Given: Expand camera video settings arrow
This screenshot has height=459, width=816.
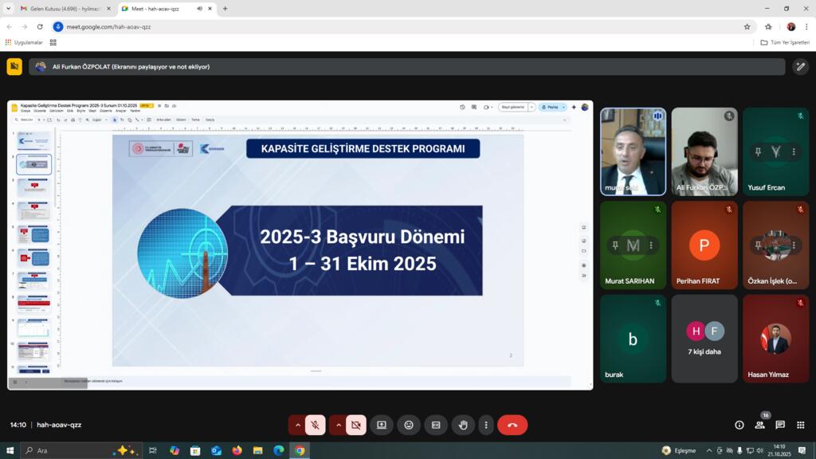Looking at the screenshot, I should [x=338, y=425].
